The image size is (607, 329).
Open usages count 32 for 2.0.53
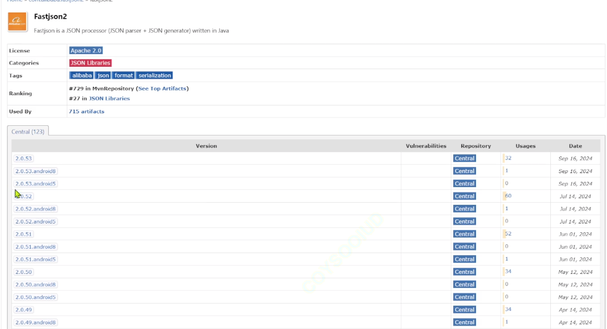[x=508, y=158]
